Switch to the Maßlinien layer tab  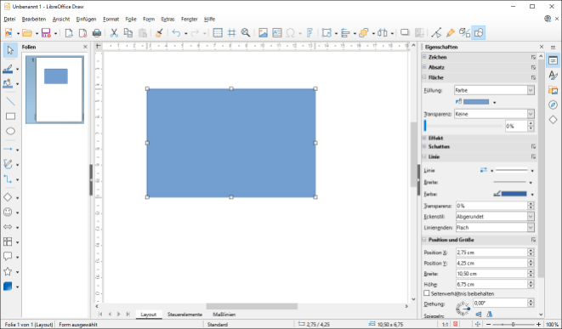pyautogui.click(x=224, y=315)
